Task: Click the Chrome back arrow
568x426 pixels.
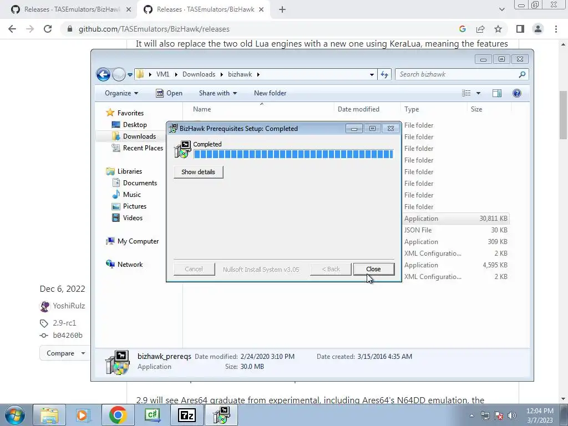Action: pyautogui.click(x=12, y=29)
